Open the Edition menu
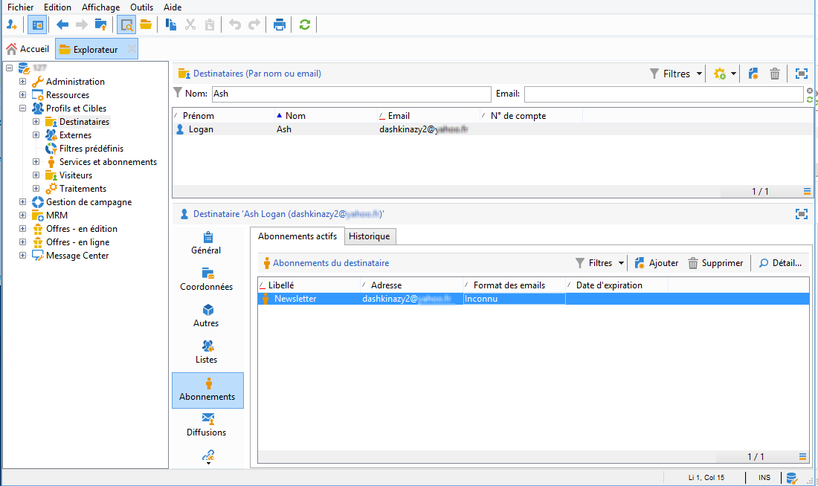818x486 pixels. [57, 7]
